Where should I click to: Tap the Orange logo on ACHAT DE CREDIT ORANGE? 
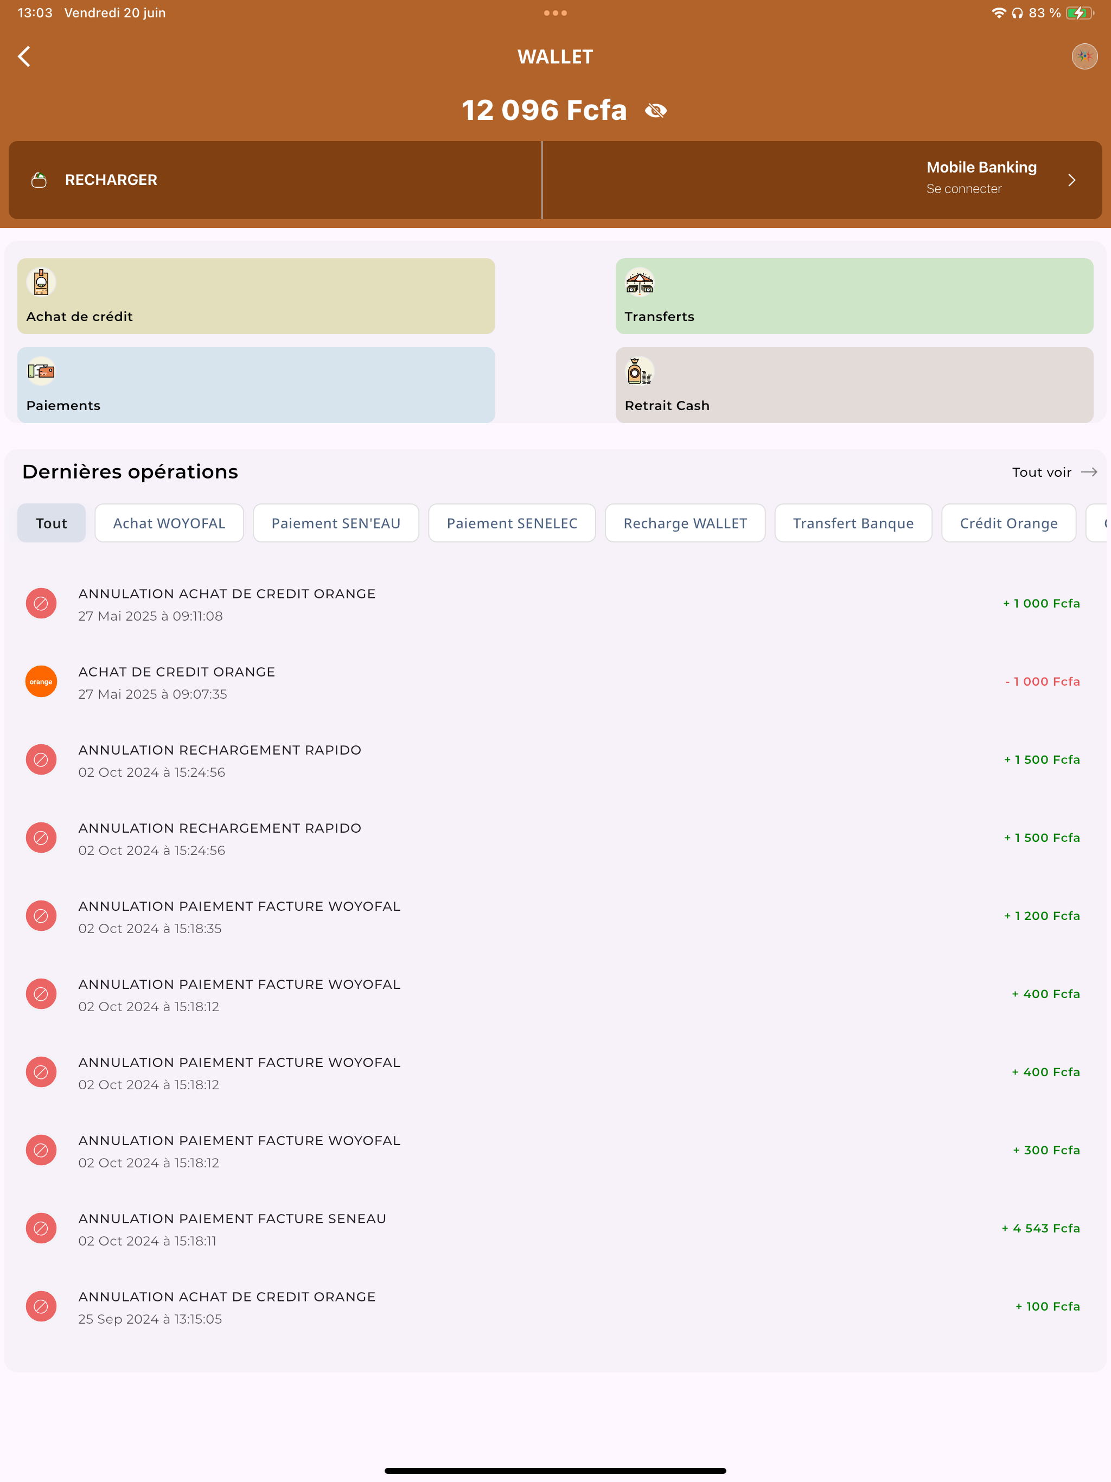tap(41, 681)
